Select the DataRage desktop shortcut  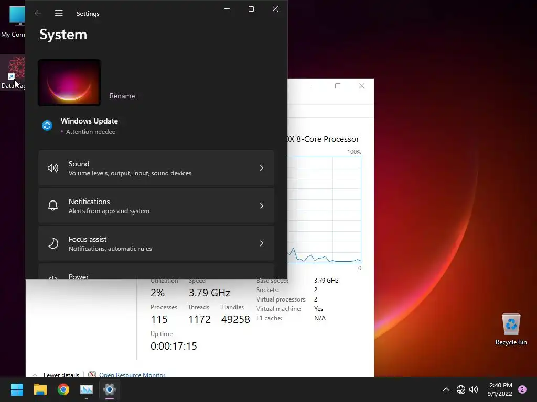tap(13, 73)
